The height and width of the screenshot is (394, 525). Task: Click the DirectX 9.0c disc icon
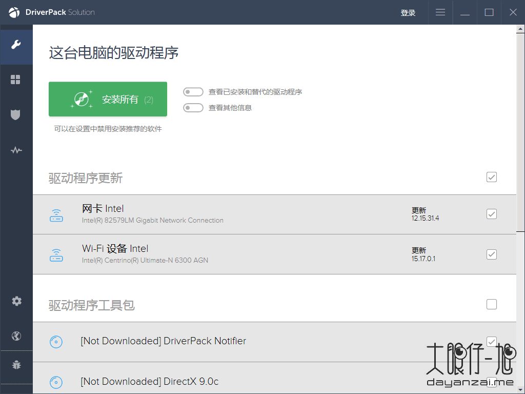56,382
